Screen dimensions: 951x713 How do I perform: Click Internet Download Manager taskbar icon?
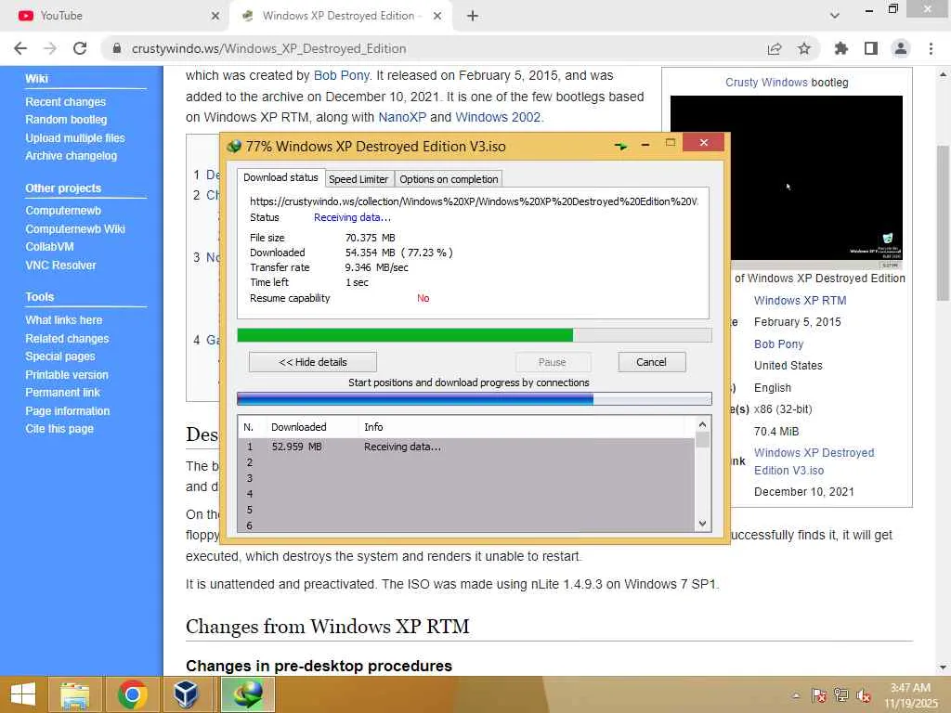pyautogui.click(x=247, y=694)
